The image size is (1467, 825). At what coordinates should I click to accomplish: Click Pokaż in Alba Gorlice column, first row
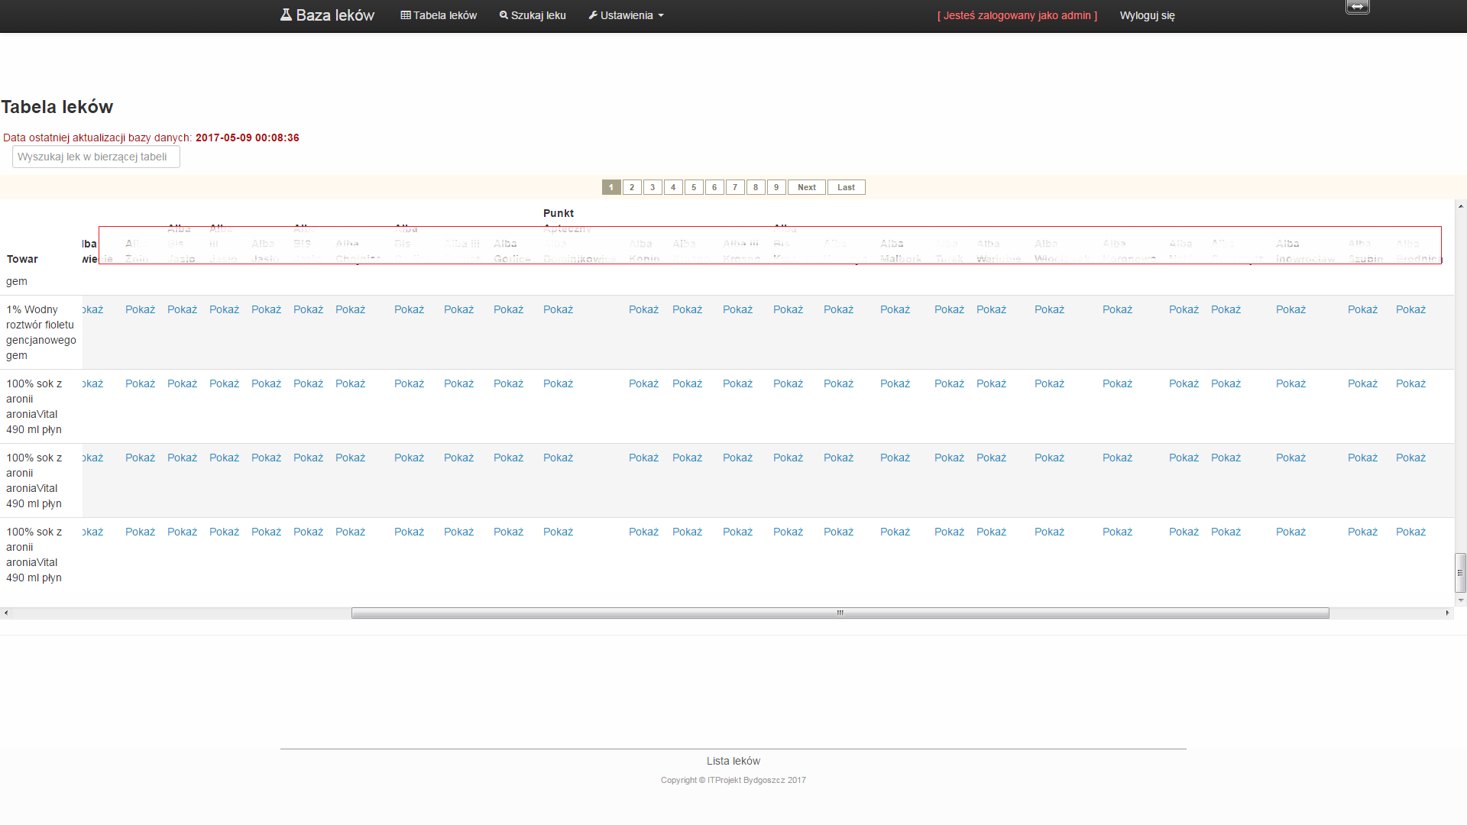(508, 309)
